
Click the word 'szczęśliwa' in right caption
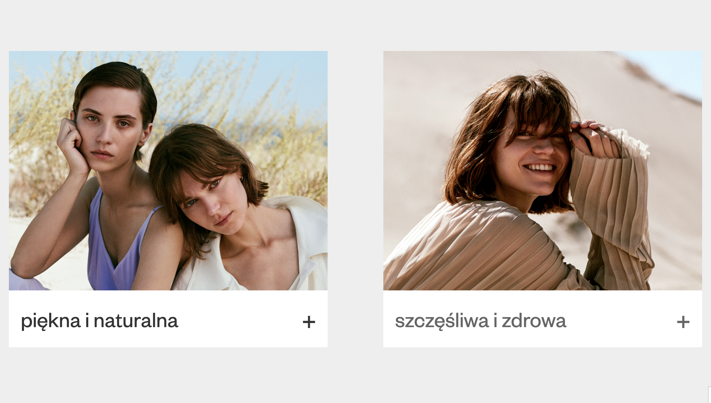point(442,321)
